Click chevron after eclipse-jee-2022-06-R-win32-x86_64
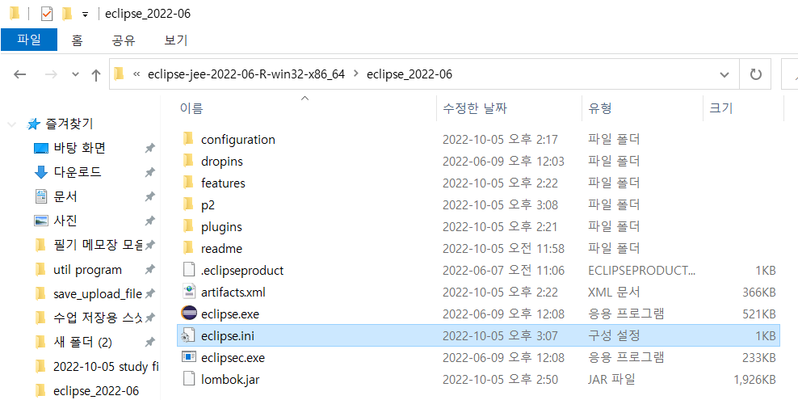 pos(355,74)
